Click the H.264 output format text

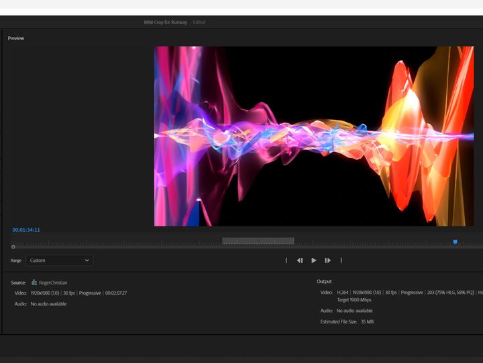click(x=343, y=292)
